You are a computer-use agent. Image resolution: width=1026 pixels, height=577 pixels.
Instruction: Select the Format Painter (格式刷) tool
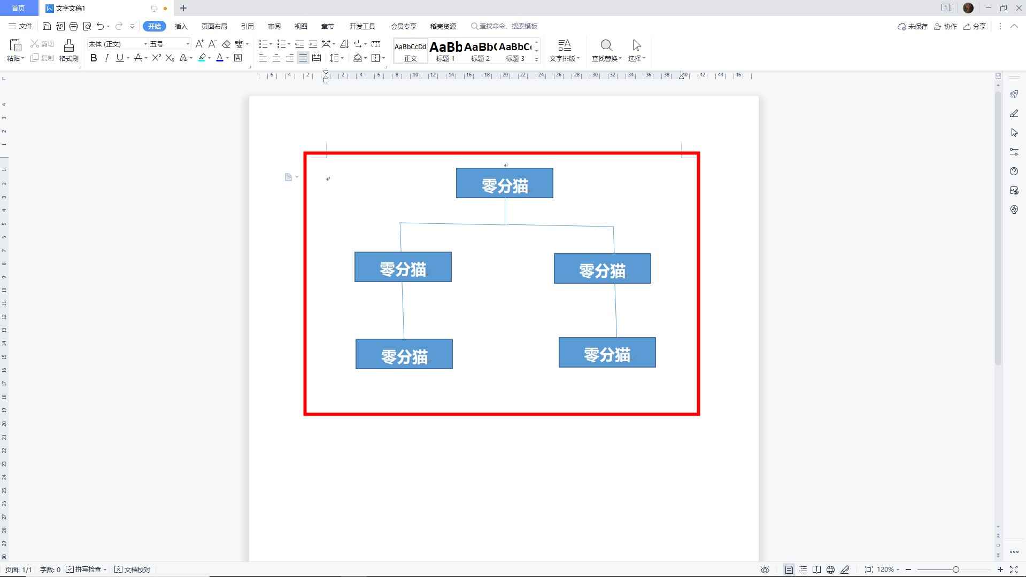(68, 51)
